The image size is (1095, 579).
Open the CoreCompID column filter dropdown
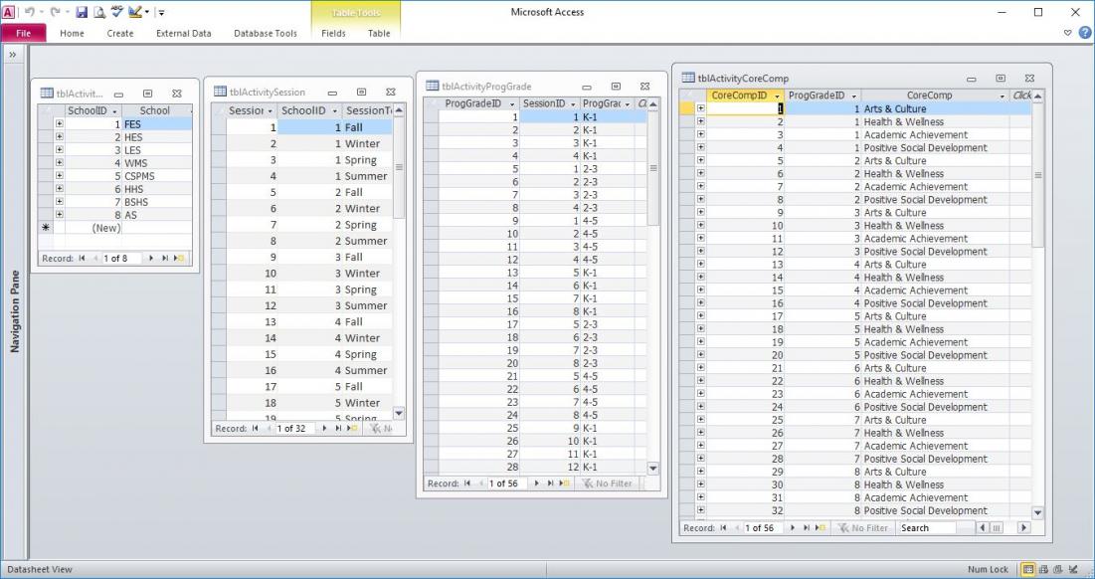coord(776,96)
